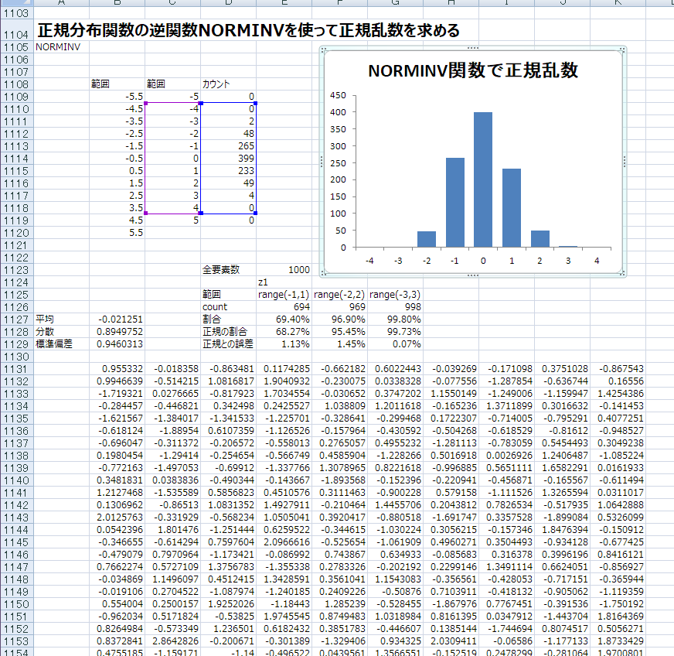Select the chart bar at 2
The image size is (674, 656).
click(x=540, y=239)
